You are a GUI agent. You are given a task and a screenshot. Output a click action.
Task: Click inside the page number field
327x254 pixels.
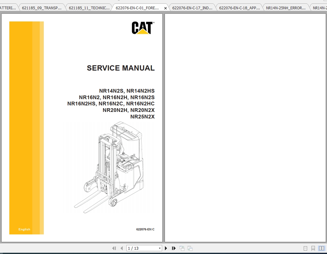coord(140,248)
